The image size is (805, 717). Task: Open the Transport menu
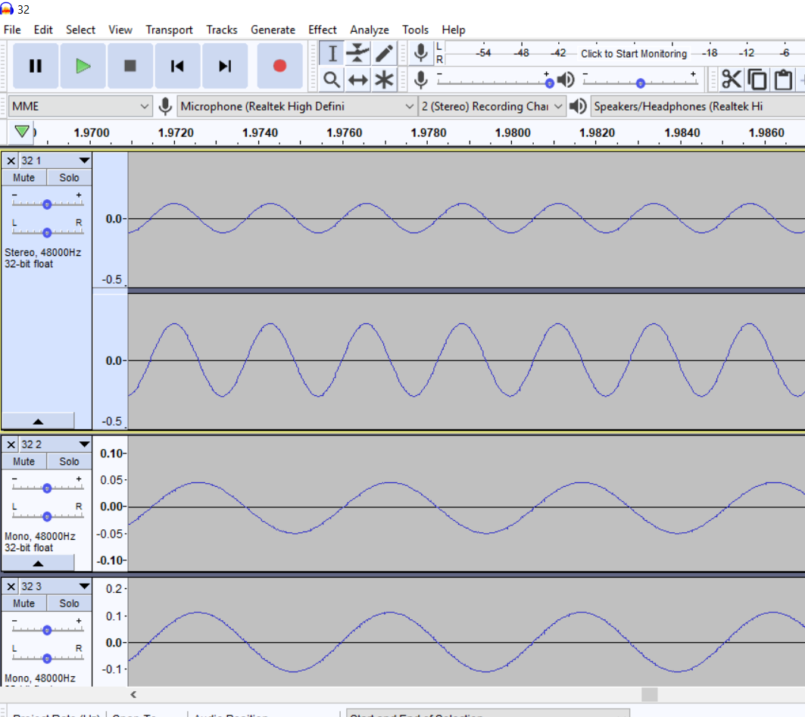pyautogui.click(x=169, y=30)
